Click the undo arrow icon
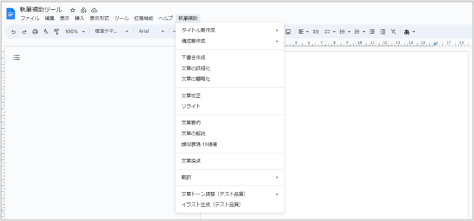474x221 pixels. pos(14,31)
